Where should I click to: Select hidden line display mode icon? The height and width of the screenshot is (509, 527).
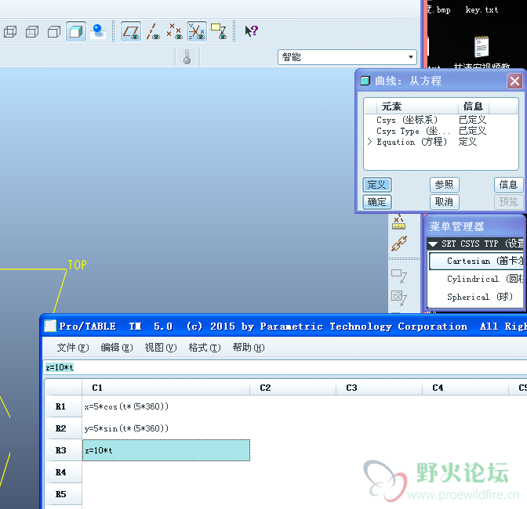click(x=32, y=32)
